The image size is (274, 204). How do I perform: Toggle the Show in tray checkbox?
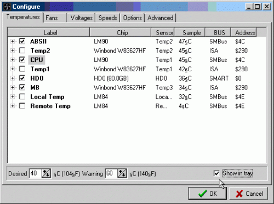click(x=216, y=173)
